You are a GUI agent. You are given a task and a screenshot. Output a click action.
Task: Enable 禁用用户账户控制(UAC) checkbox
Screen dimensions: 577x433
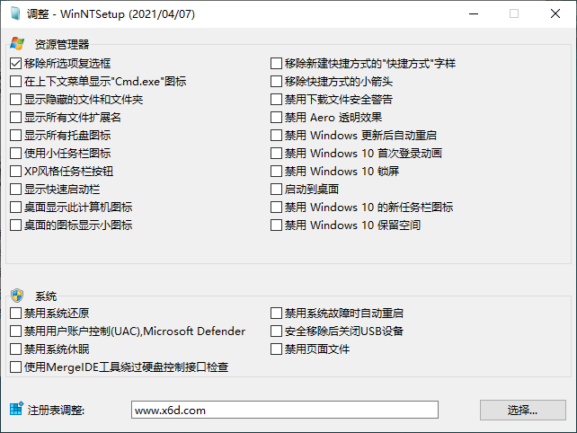point(16,331)
